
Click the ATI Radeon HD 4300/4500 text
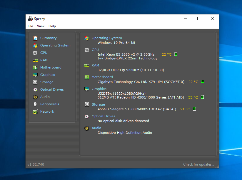(141, 97)
